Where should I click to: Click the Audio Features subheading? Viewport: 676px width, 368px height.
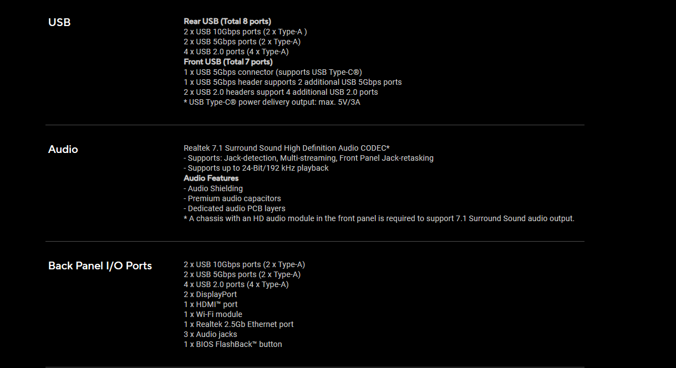tap(211, 178)
